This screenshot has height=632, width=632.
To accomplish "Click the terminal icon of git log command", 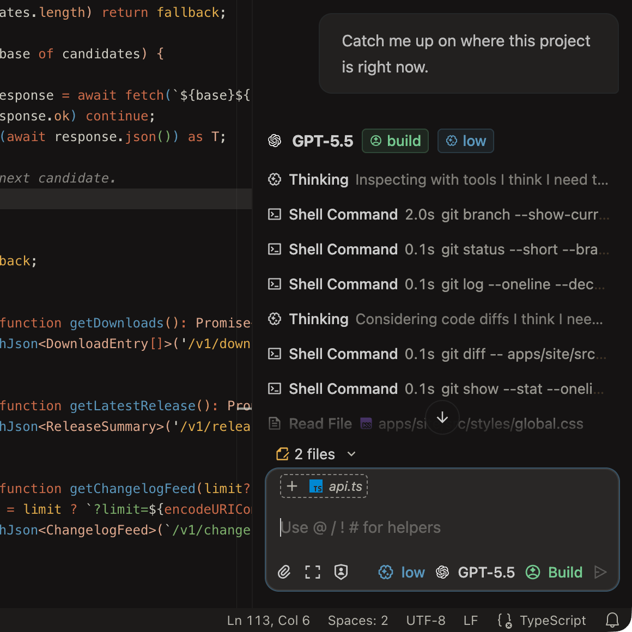I will coord(275,284).
